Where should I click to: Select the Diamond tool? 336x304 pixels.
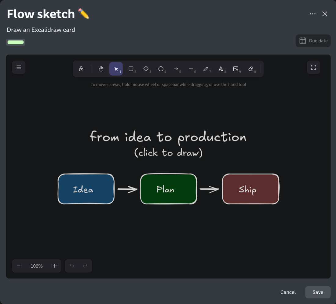click(x=146, y=69)
